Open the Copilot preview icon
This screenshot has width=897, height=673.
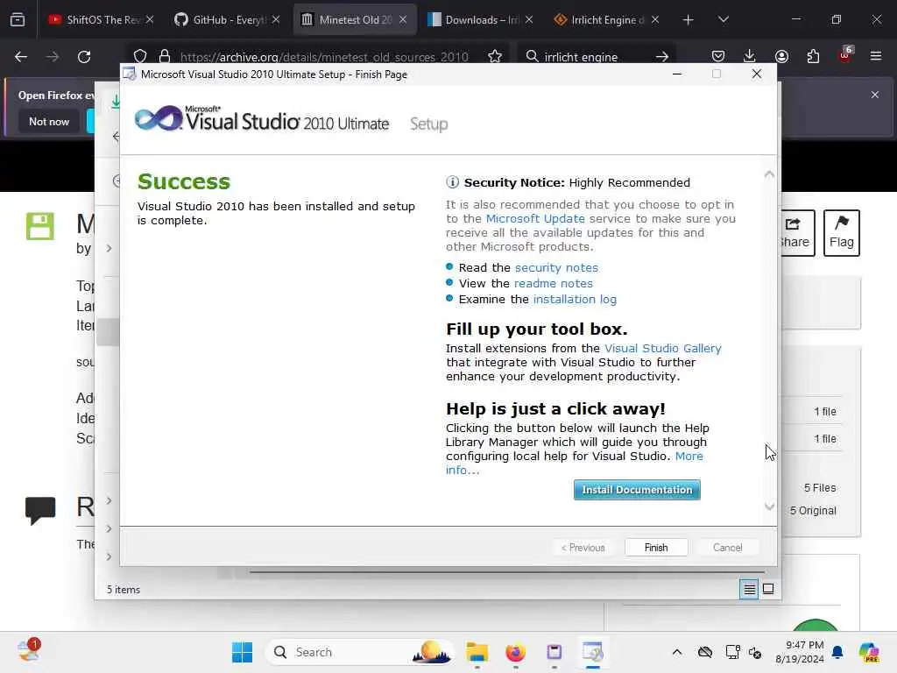(869, 652)
